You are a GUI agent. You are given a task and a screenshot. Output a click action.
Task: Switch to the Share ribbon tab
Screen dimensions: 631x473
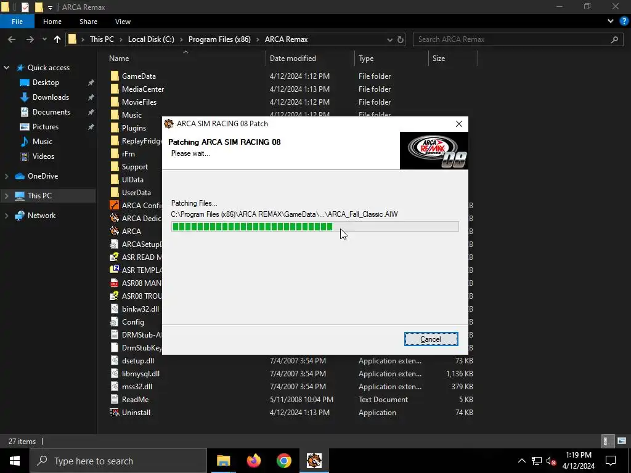coord(88,22)
